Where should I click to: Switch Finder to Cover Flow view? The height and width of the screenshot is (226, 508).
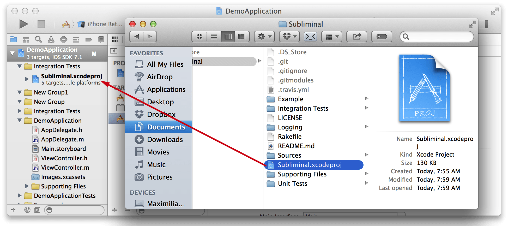[242, 37]
